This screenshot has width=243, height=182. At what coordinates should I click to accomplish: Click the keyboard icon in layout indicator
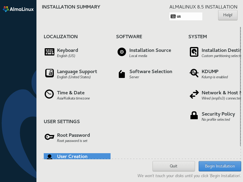click(x=173, y=16)
